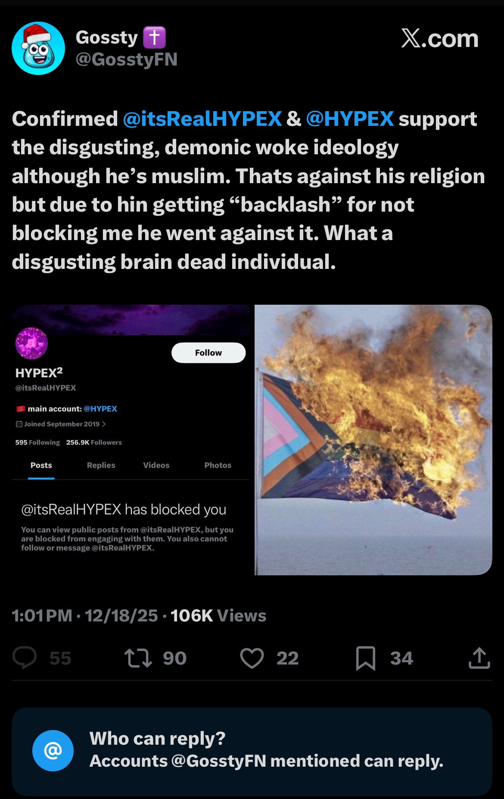This screenshot has height=799, width=504.
Task: Bookmark this post
Action: coord(366,658)
